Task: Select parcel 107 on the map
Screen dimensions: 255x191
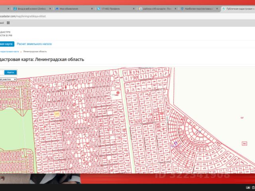Action: point(242,118)
